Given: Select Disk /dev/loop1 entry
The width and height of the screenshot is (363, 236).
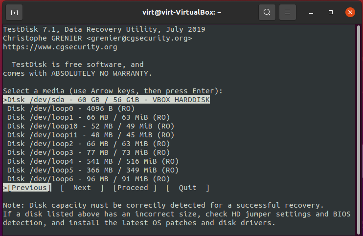Looking at the screenshot, I should [x=89, y=117].
